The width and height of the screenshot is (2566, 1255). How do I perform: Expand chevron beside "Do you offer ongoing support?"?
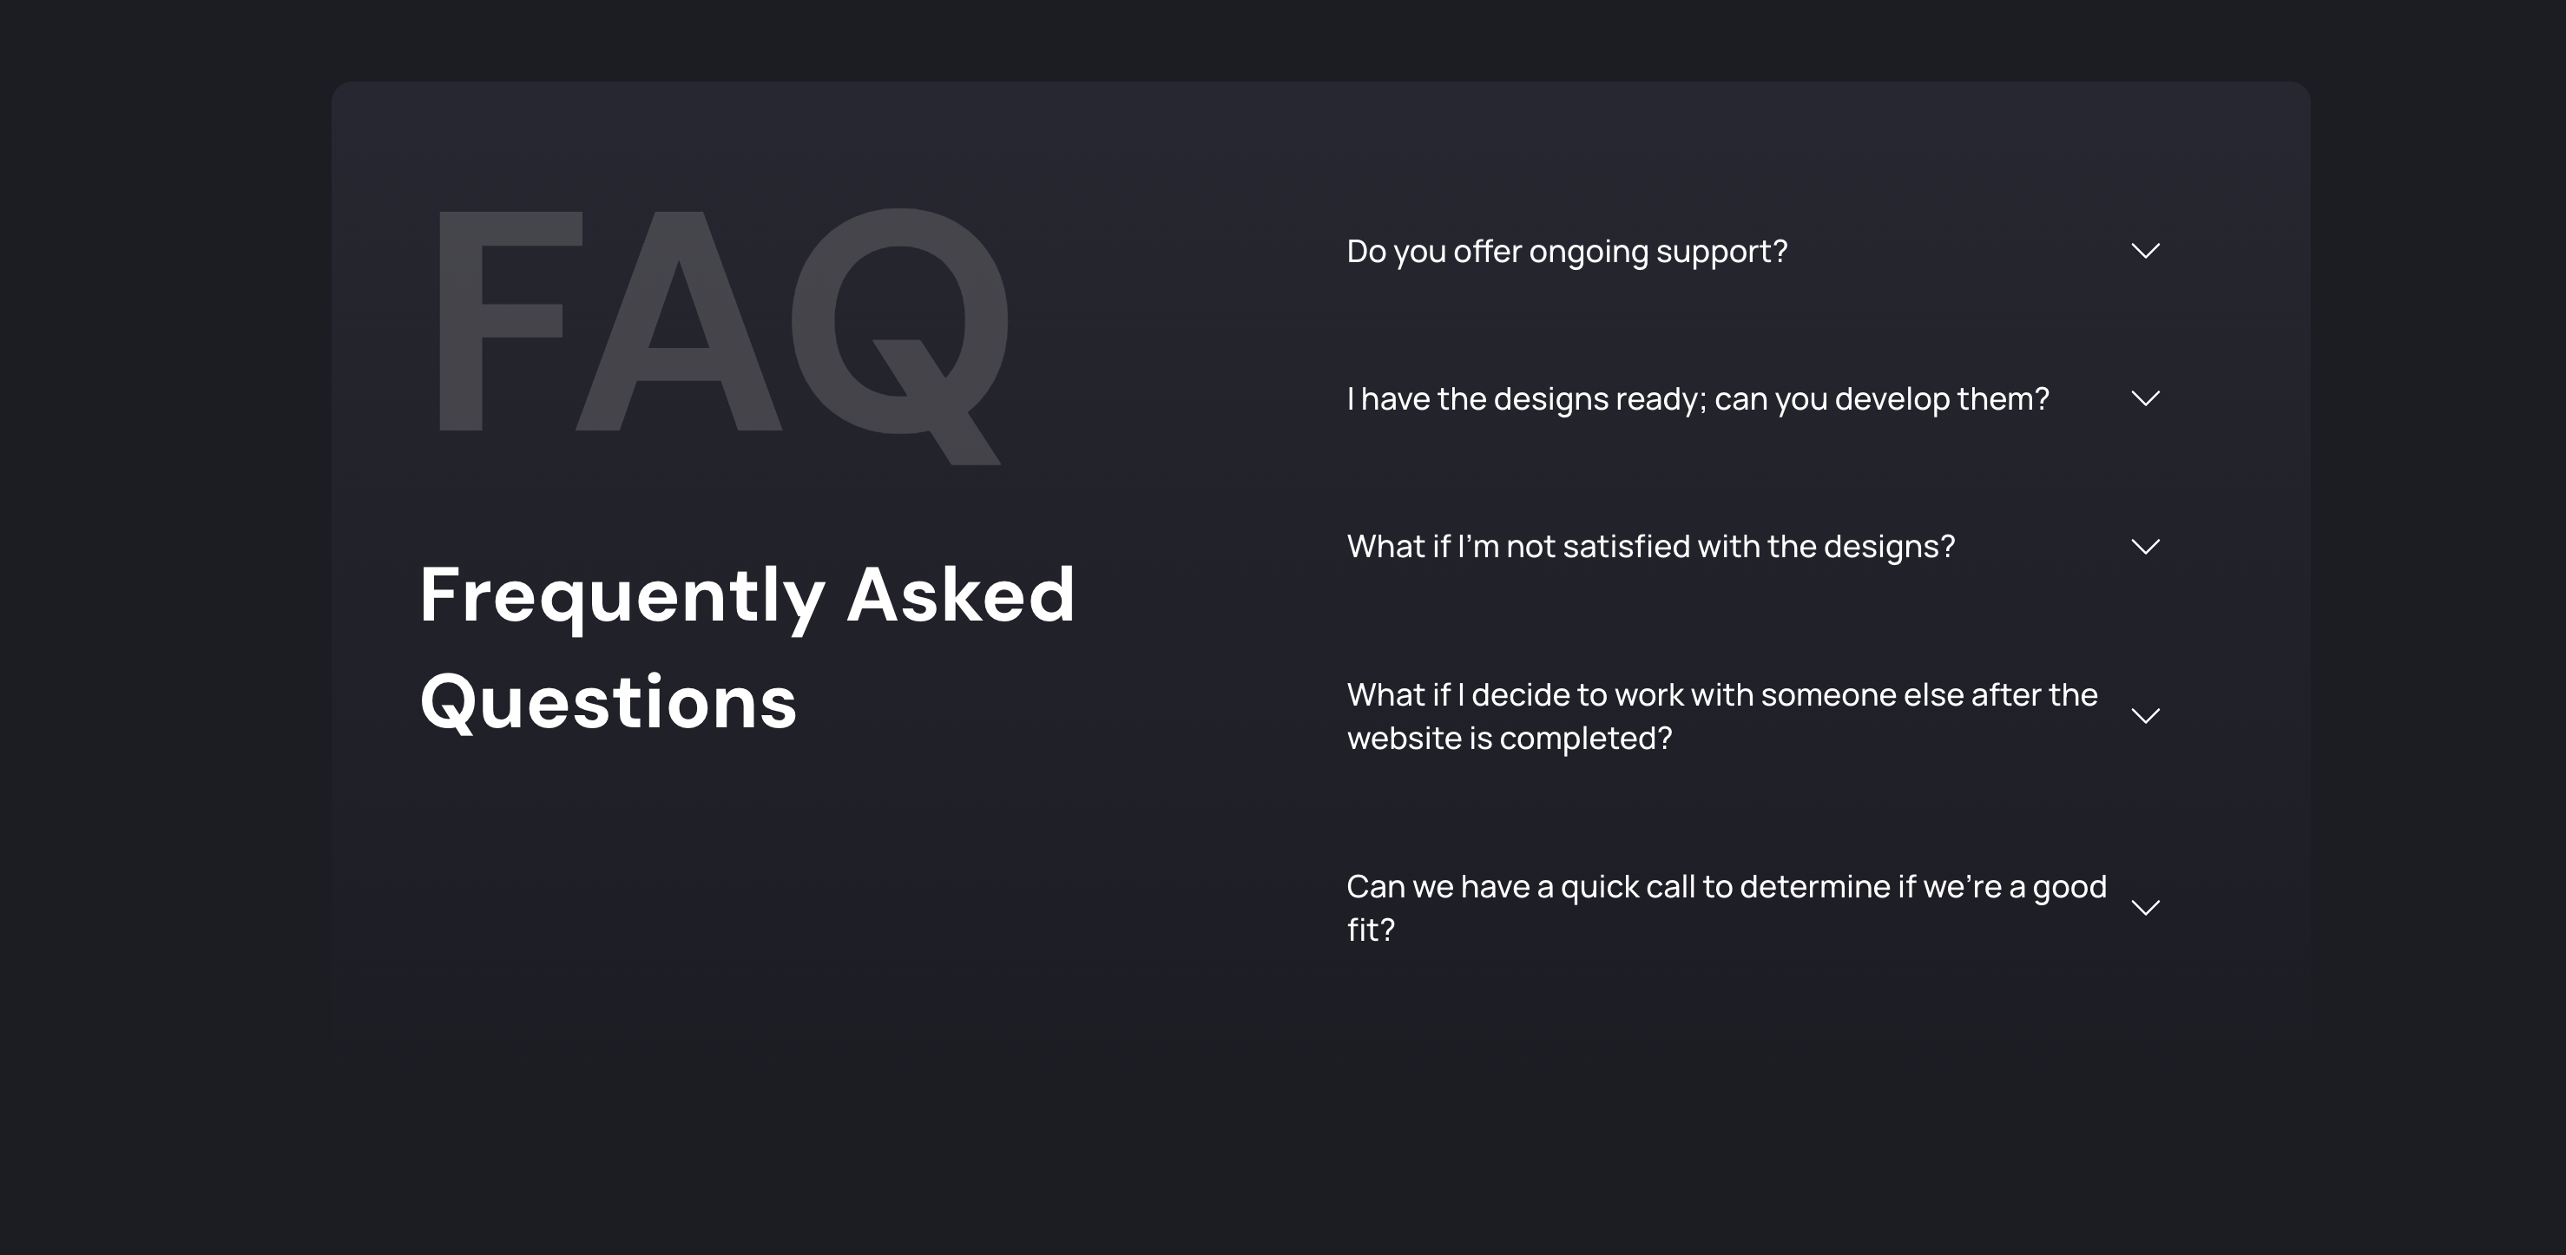pos(2145,251)
